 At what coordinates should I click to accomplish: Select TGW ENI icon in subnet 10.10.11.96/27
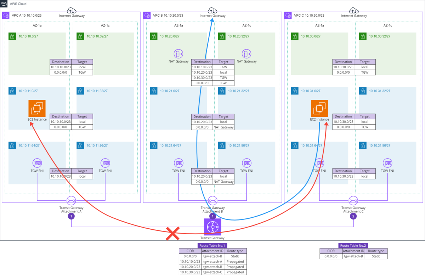coord(105,163)
